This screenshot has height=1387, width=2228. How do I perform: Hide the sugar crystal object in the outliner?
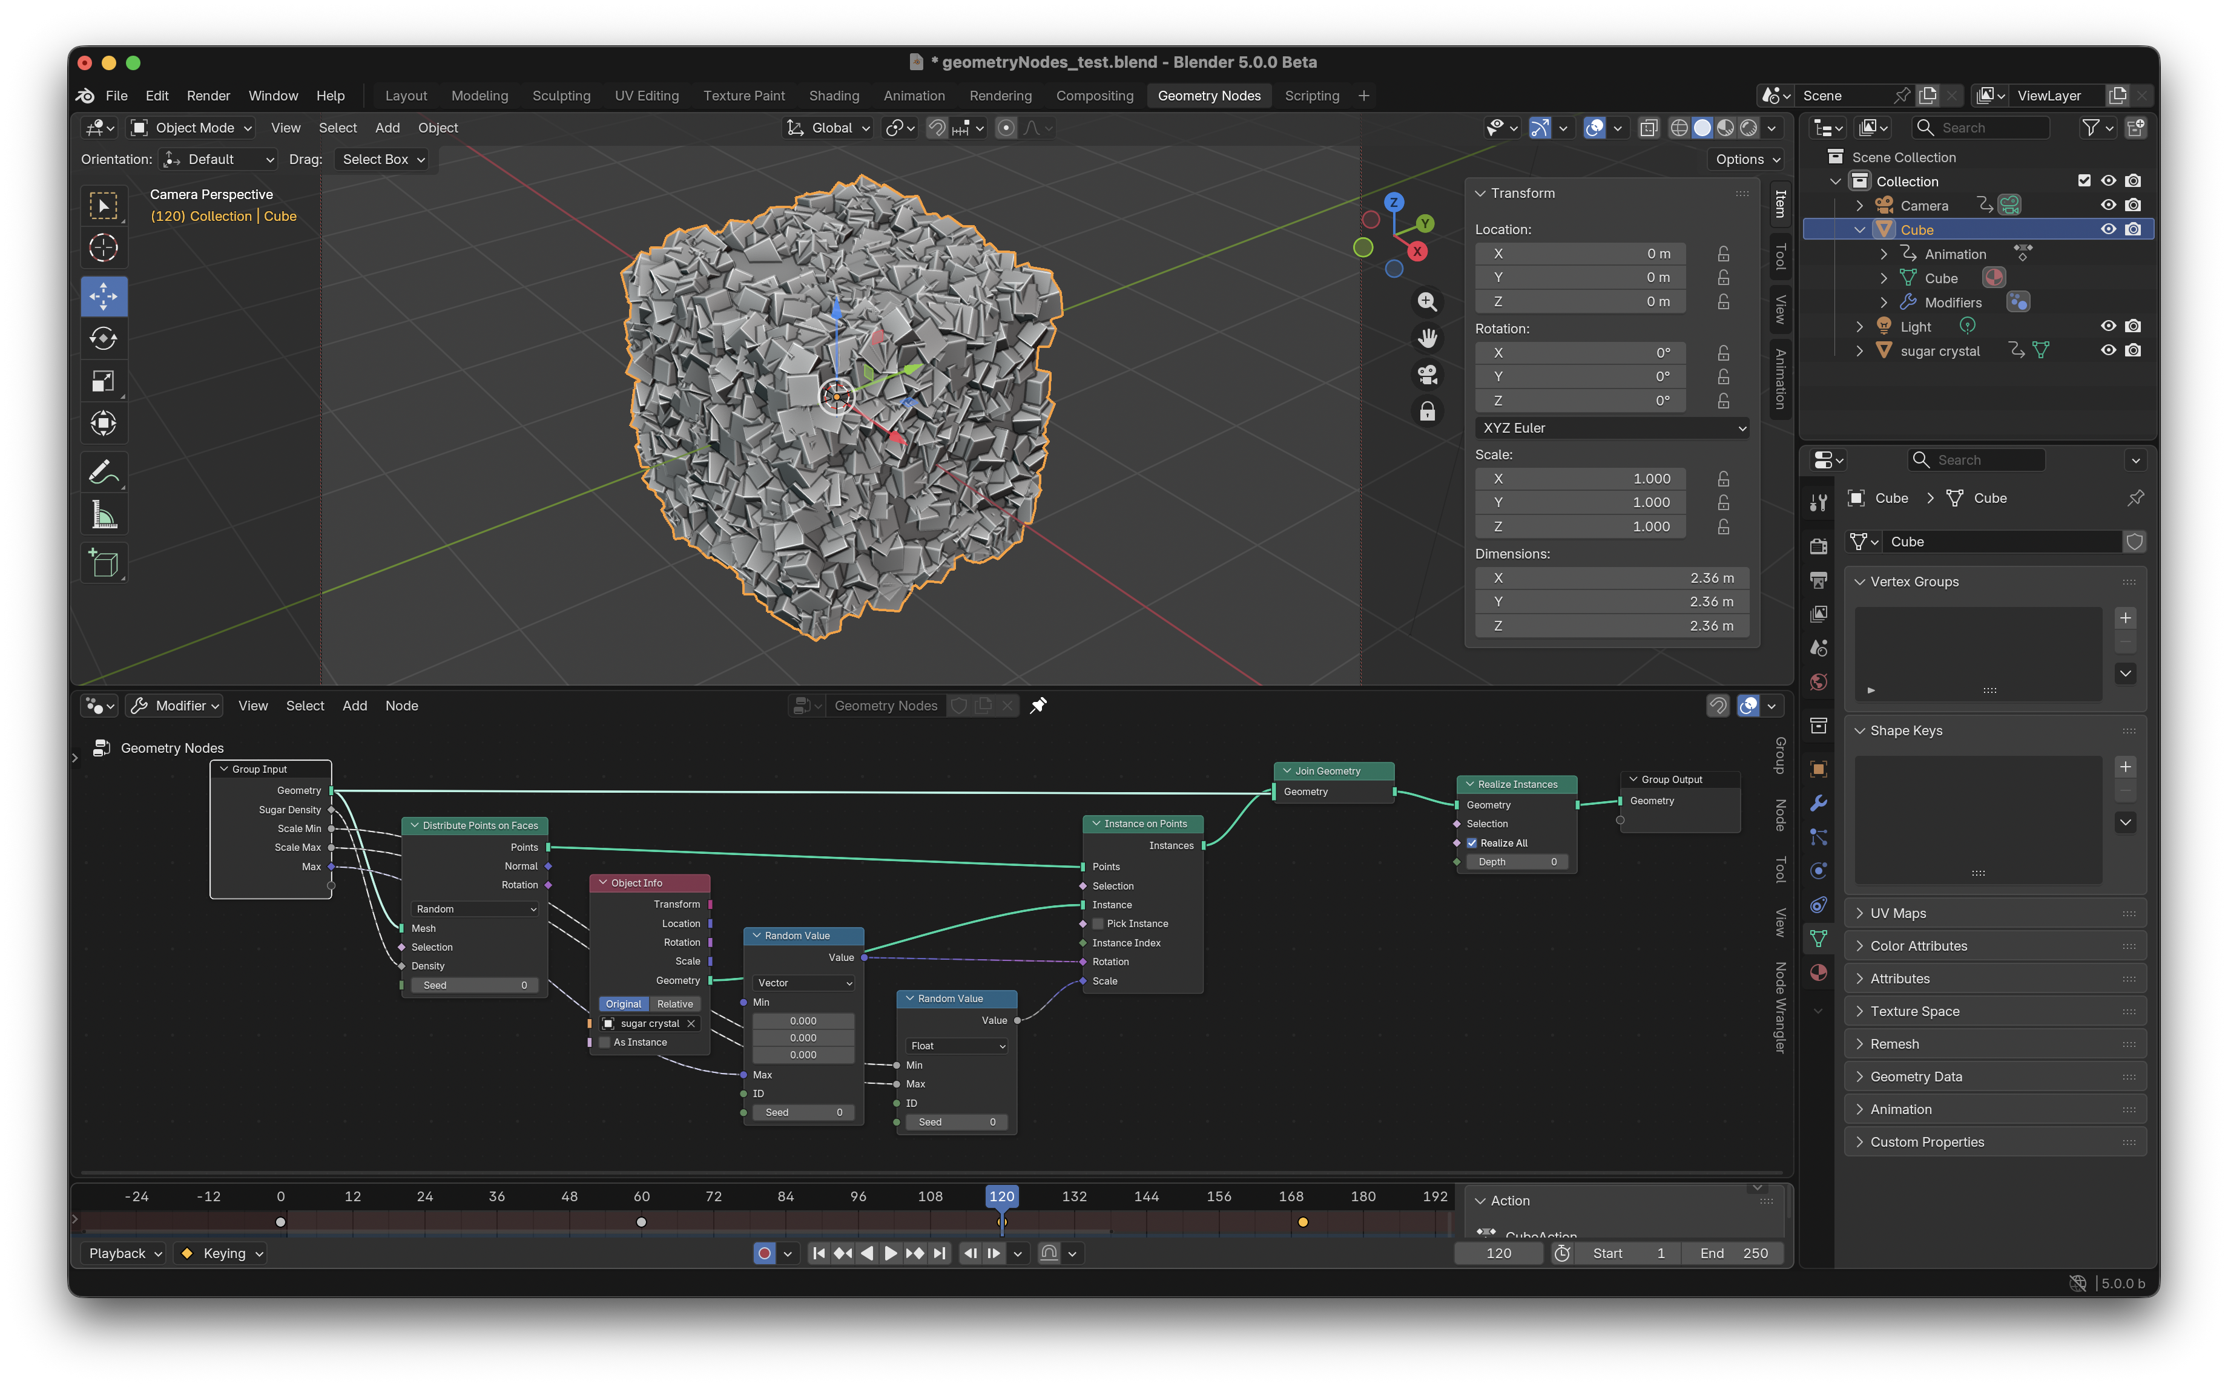click(x=2108, y=350)
